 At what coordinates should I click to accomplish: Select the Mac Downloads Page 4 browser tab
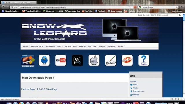pyautogui.click(x=18, y=3)
